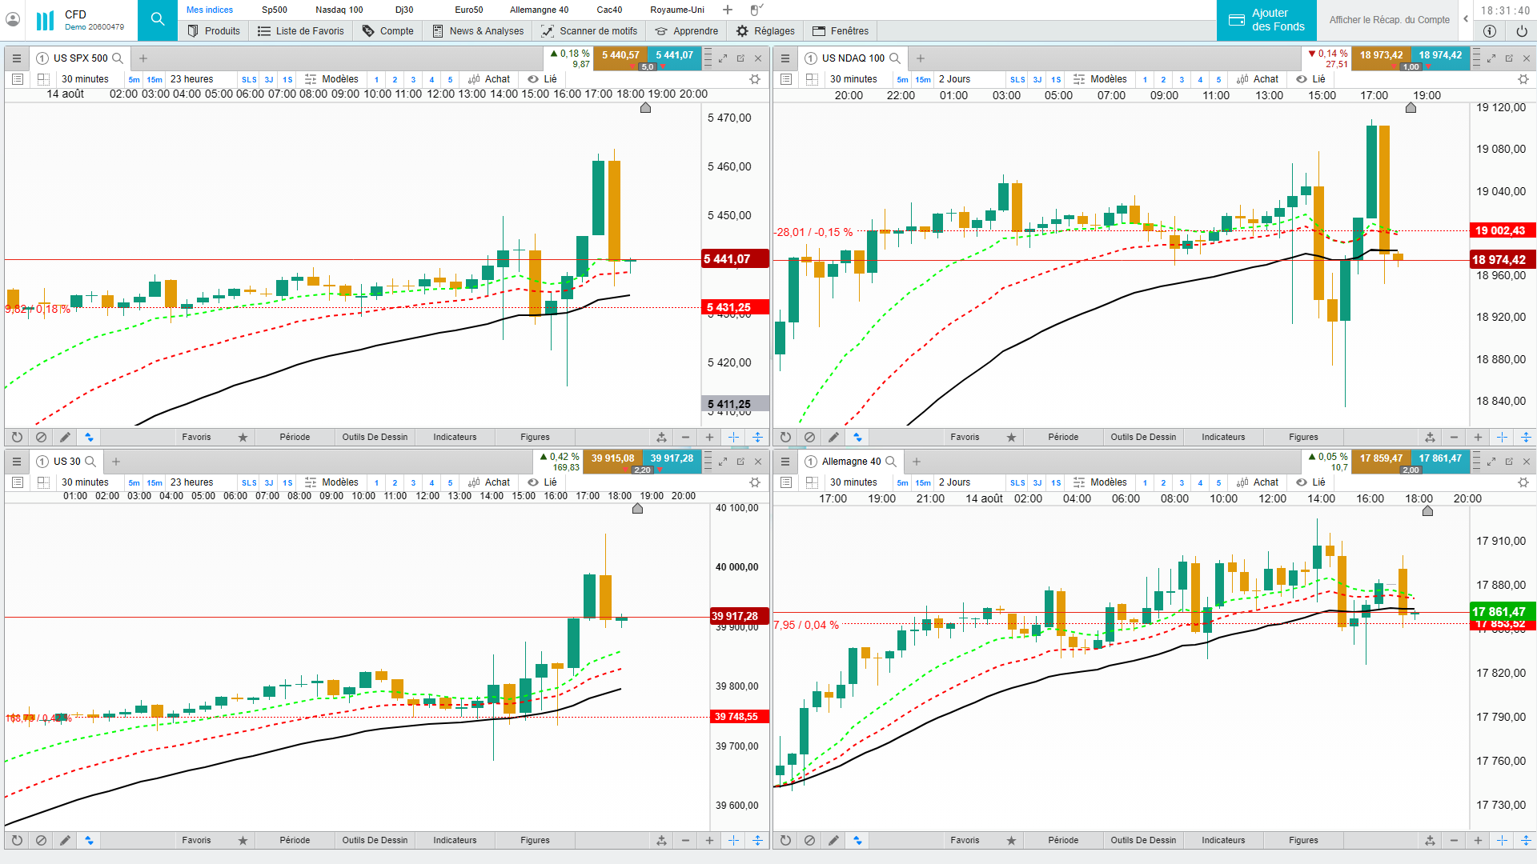The height and width of the screenshot is (864, 1537).
Task: Toggle Lié eye in US NDAQ 100 chart
Action: coord(1302,79)
